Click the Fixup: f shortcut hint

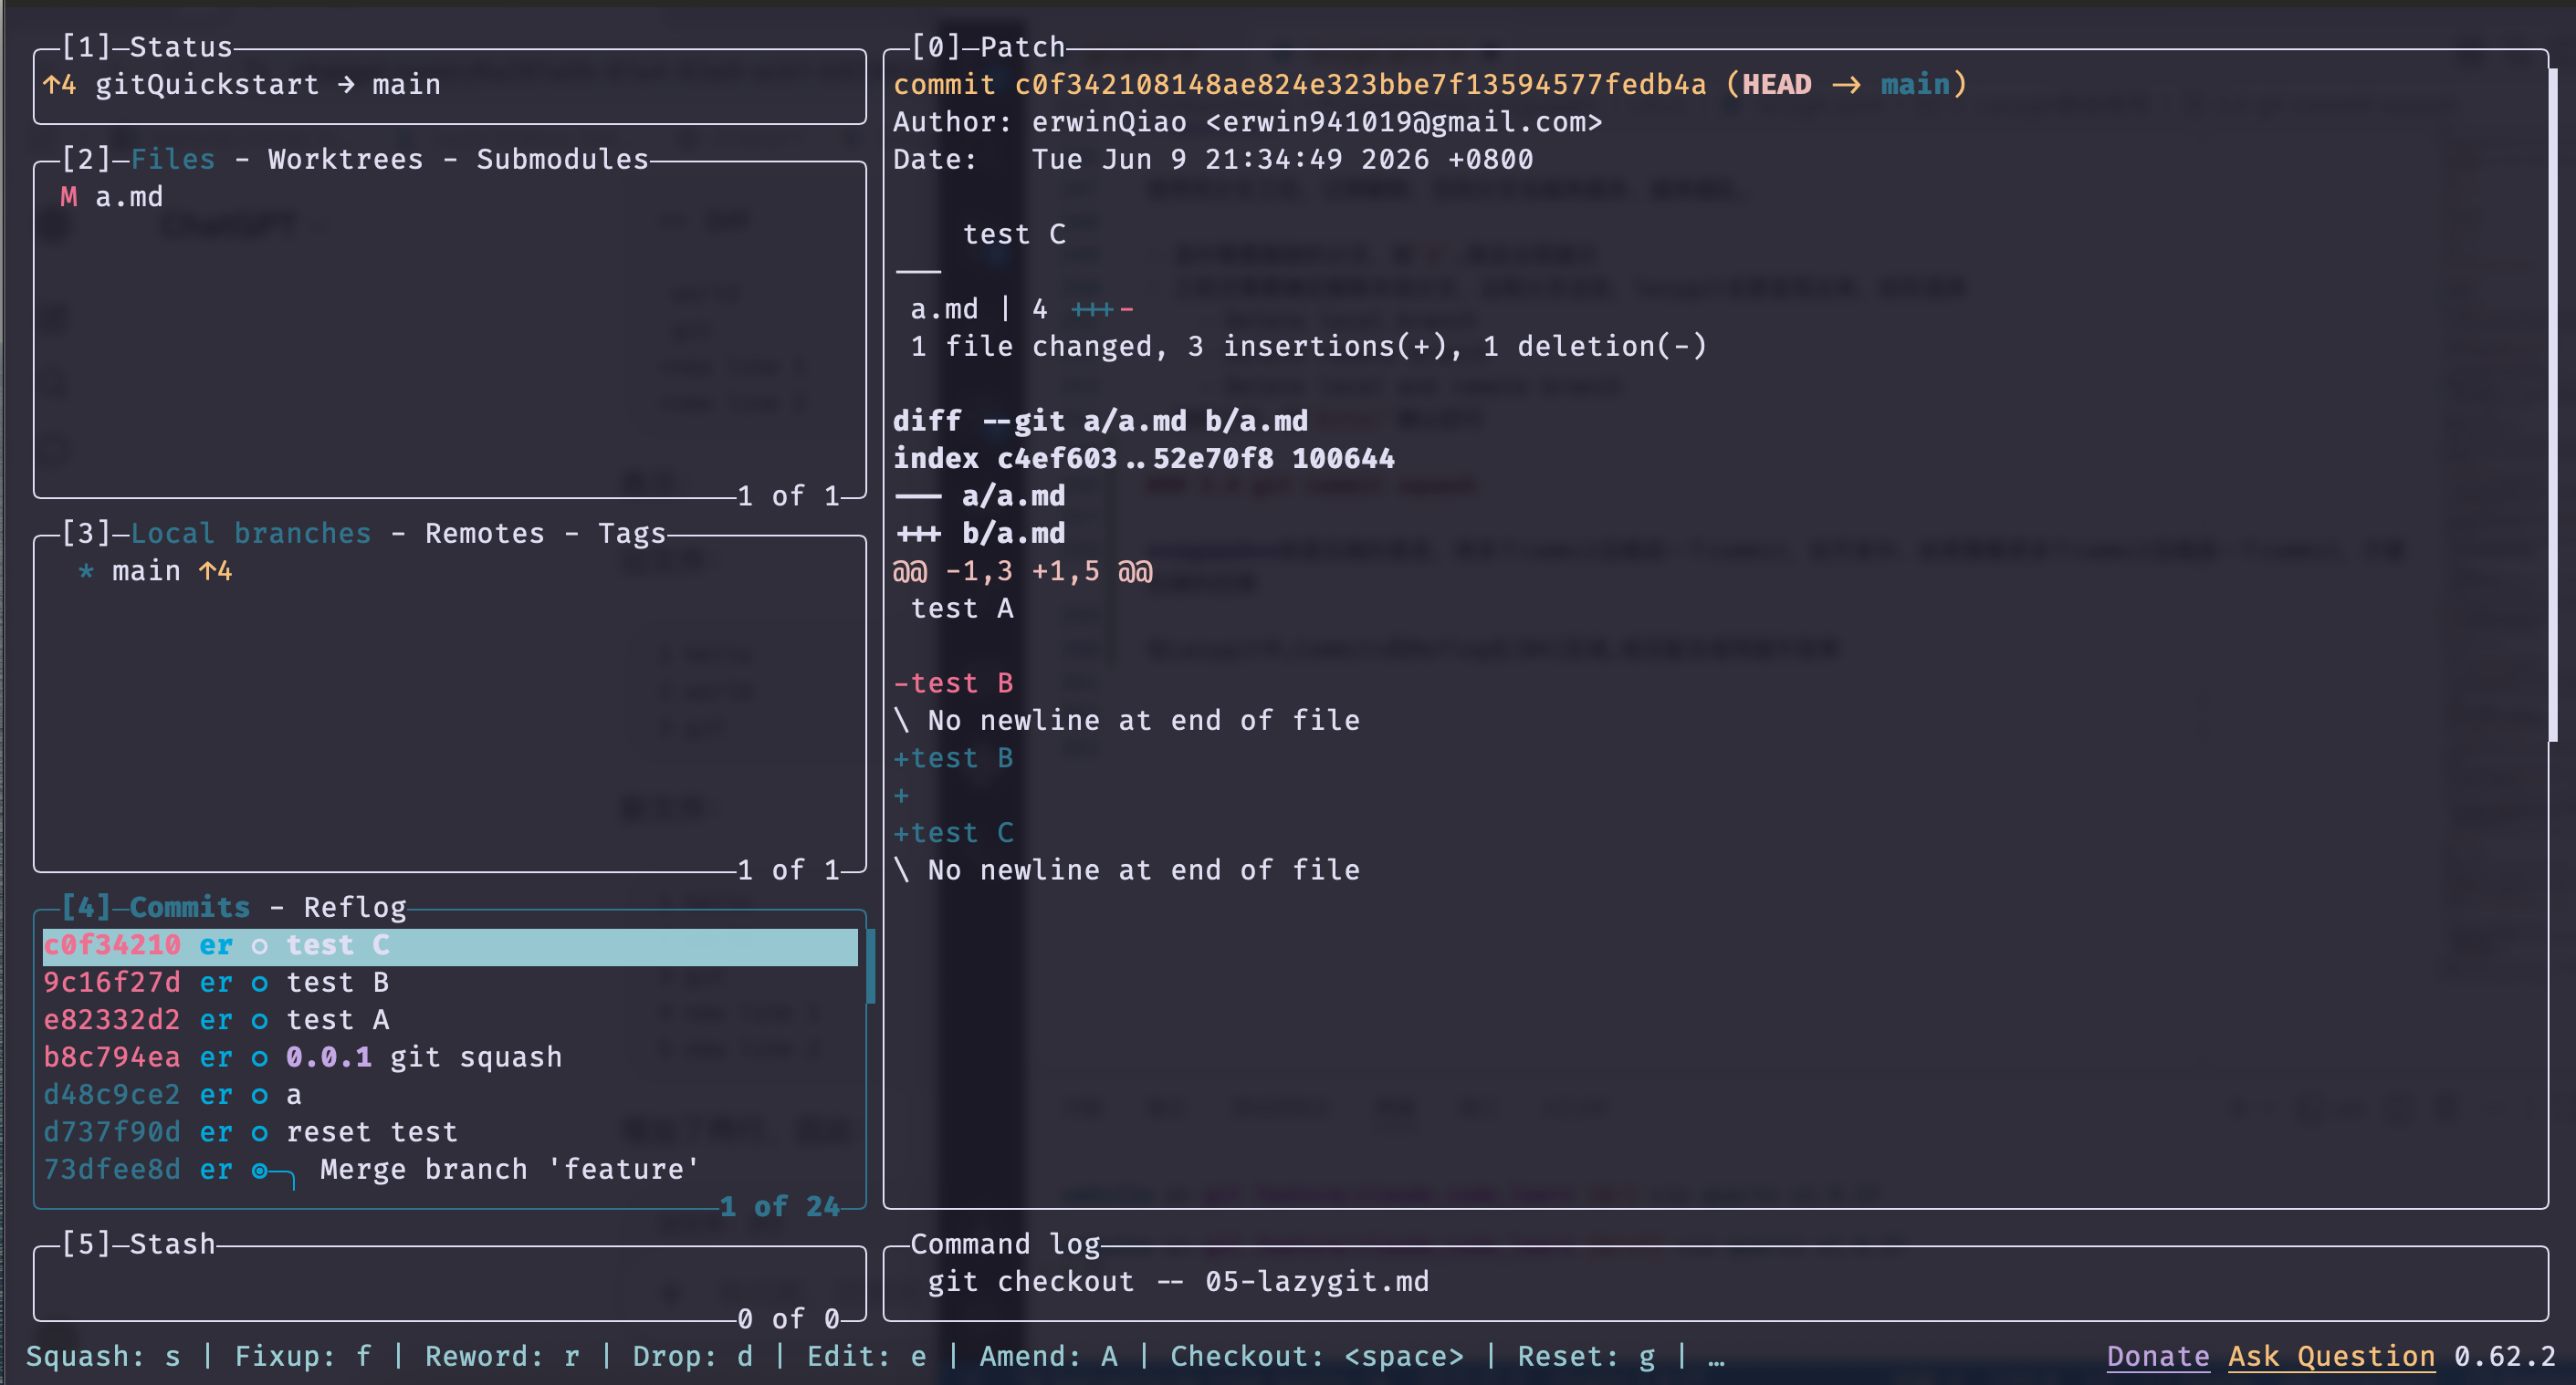pyautogui.click(x=302, y=1356)
